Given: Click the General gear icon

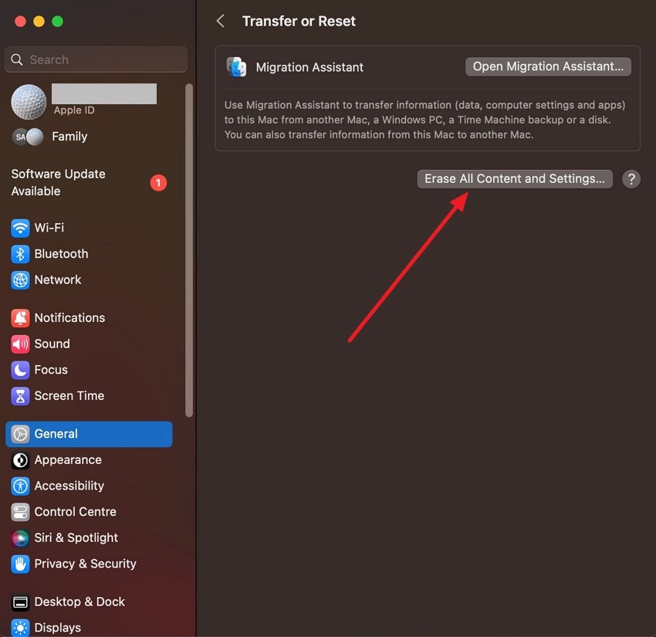Looking at the screenshot, I should (20, 434).
